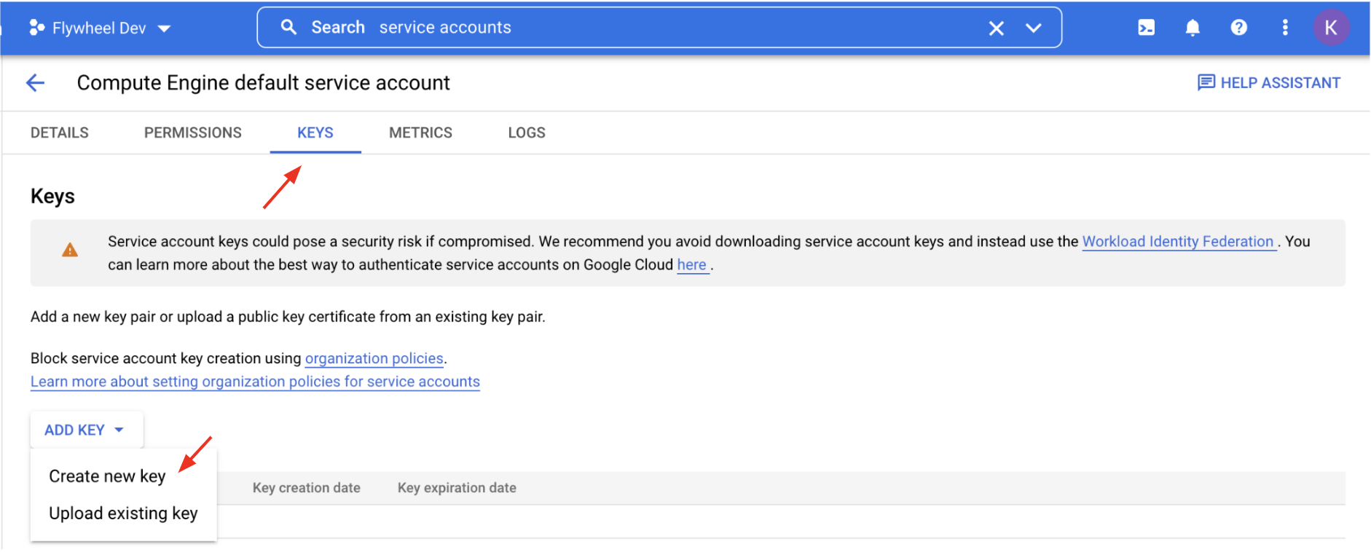This screenshot has height=552, width=1371.
Task: Select the KEYS tab
Action: click(x=315, y=133)
